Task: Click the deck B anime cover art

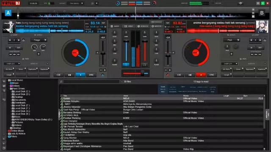Action: point(262,27)
